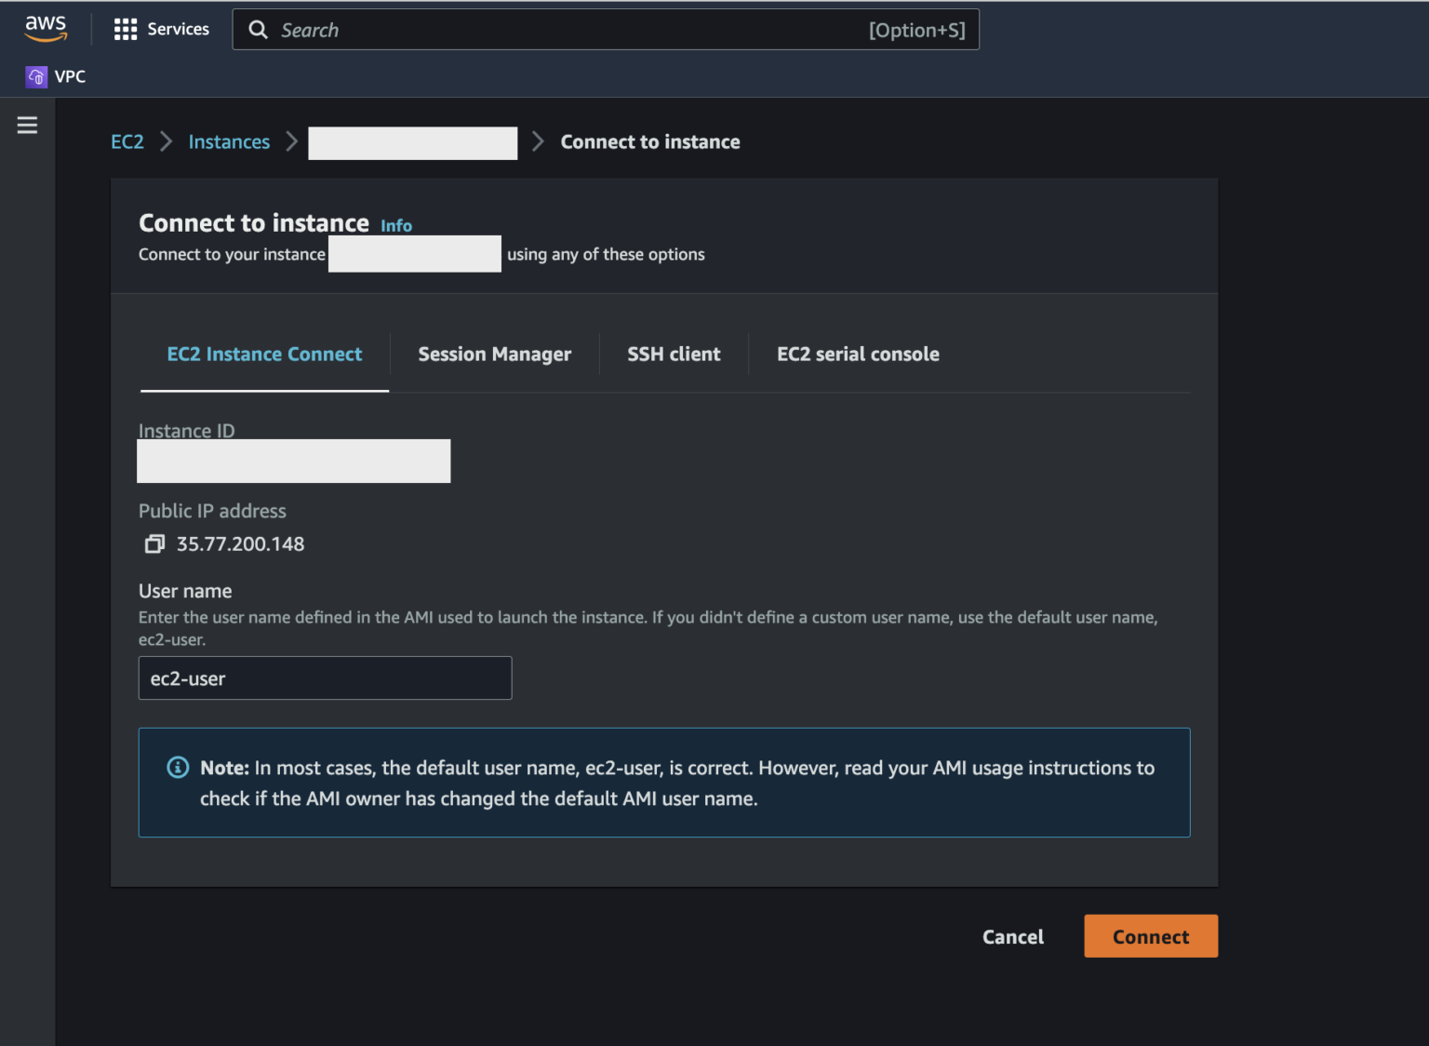Screen dimensions: 1429x1046
Task: Open the navigation sidebar hamburger menu
Action: (x=27, y=124)
